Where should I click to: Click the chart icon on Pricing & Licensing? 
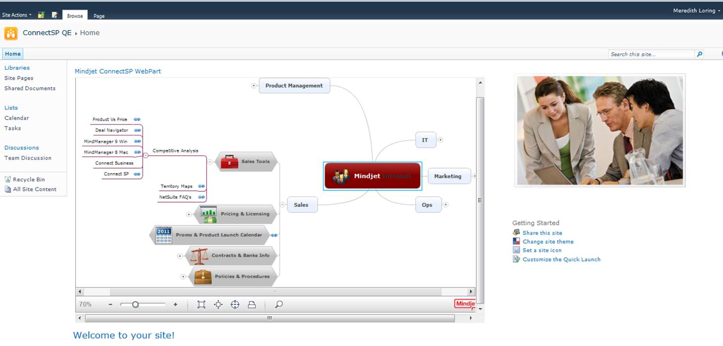[x=208, y=214]
